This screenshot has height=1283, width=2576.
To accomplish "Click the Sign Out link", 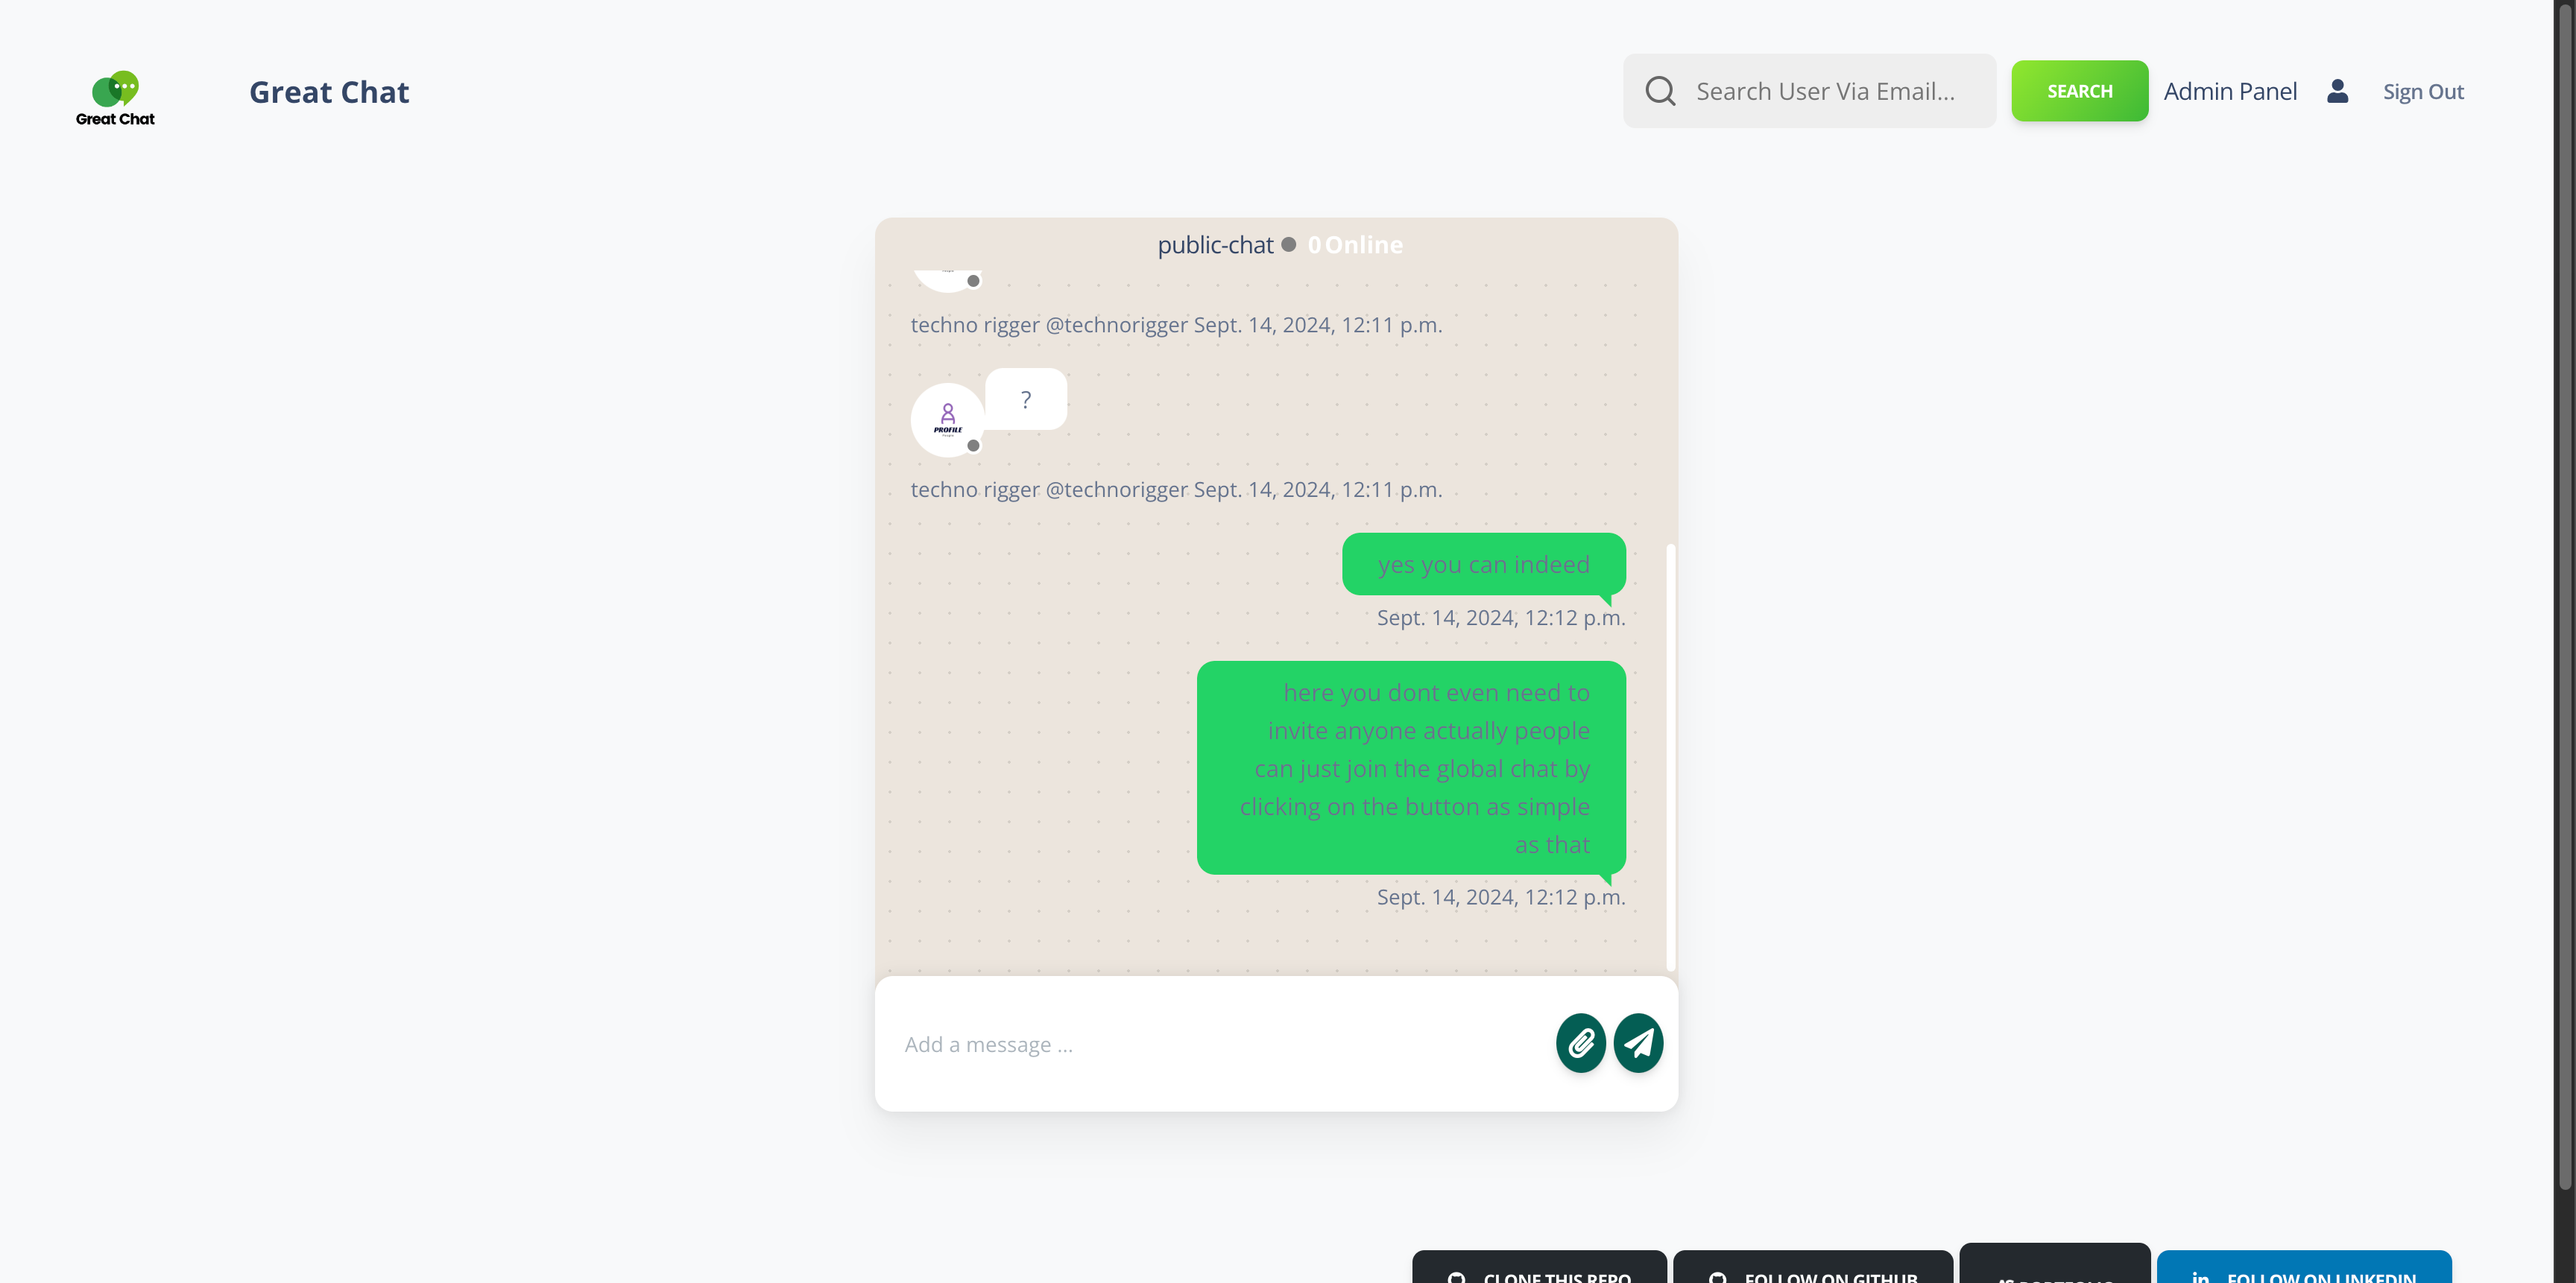I will click(x=2422, y=92).
